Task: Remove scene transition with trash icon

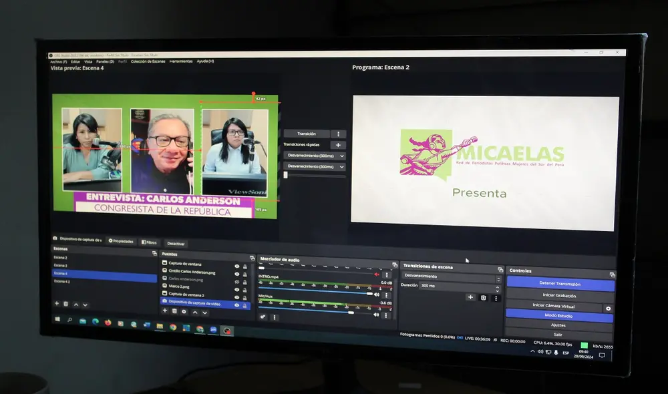Action: point(484,298)
